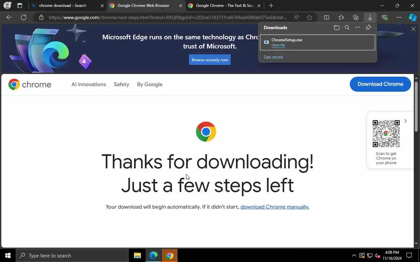Screen dimensions: 420x262
Task: Collapse the QR code panel chevron
Action: coord(406,121)
